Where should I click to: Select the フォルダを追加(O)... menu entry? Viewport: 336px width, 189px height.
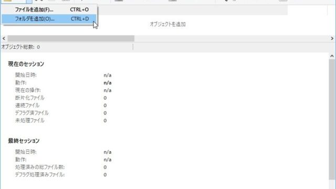(x=49, y=19)
